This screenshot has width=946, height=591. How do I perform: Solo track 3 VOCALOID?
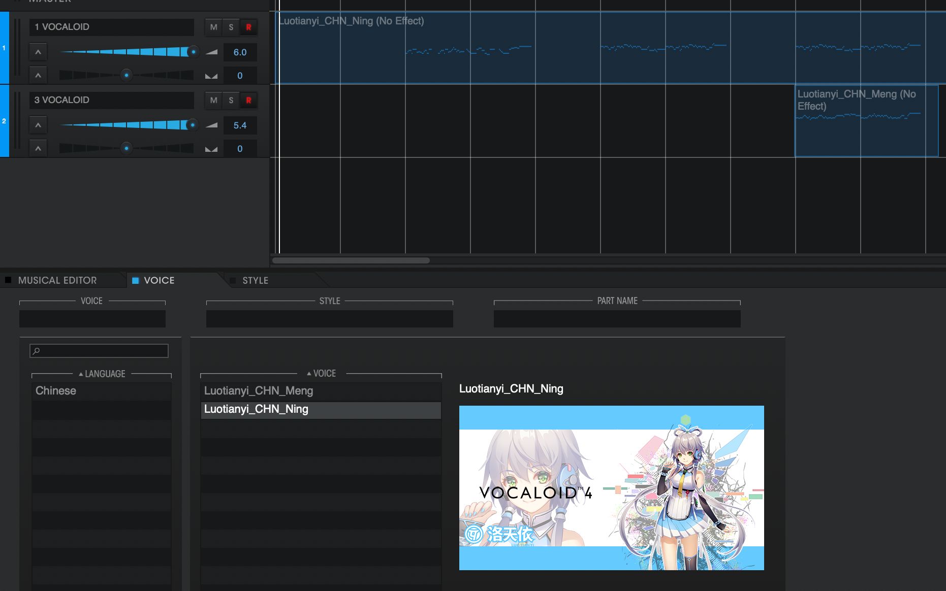point(231,101)
